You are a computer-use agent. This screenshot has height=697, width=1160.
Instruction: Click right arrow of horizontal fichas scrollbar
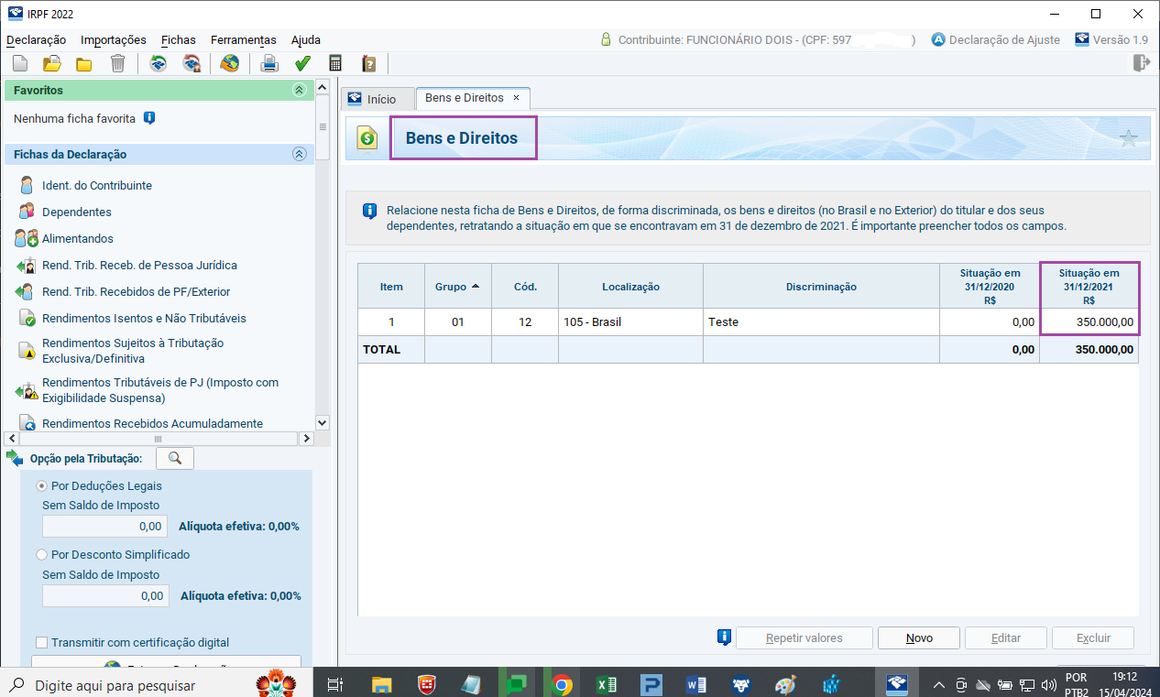308,440
